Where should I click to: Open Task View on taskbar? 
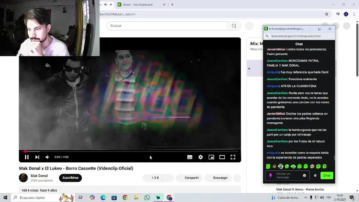tap(80, 198)
